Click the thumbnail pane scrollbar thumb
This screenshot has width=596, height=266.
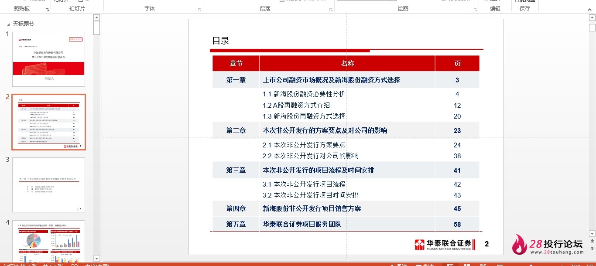[x=97, y=28]
